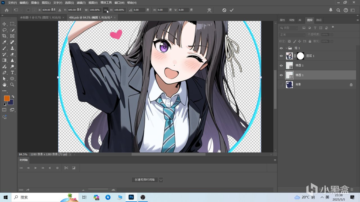Select the Gradient tool
360x202 pixels.
4,60
